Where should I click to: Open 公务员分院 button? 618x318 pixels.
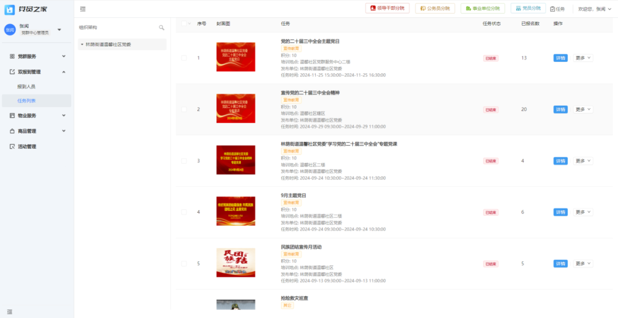[435, 8]
